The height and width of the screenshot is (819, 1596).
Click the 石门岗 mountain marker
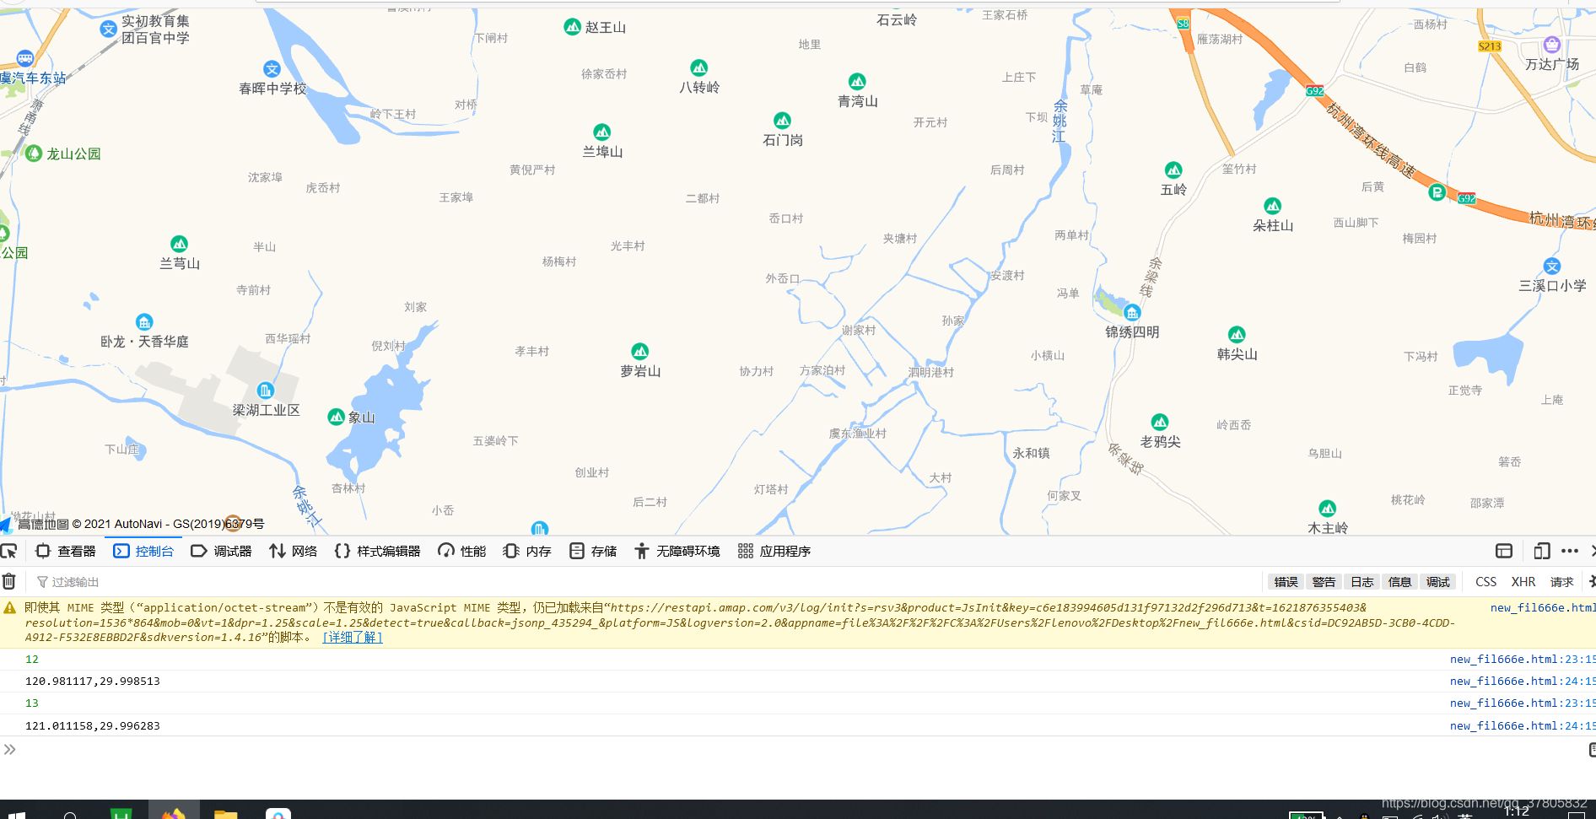coord(783,121)
